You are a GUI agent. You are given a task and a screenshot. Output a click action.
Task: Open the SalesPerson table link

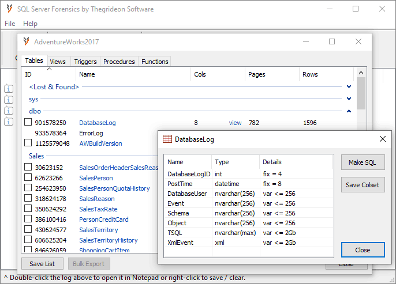pyautogui.click(x=96, y=178)
